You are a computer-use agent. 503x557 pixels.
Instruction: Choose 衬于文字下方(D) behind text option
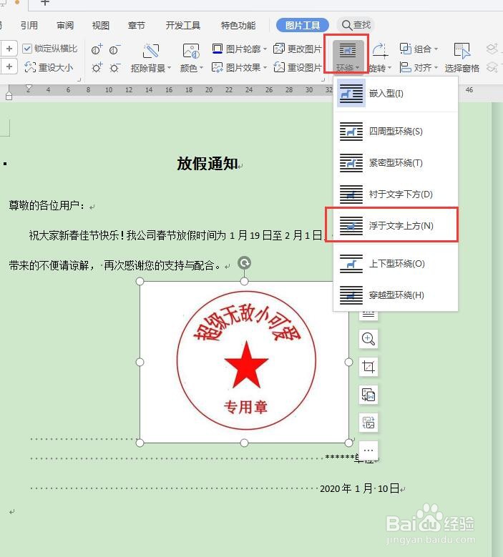click(395, 194)
